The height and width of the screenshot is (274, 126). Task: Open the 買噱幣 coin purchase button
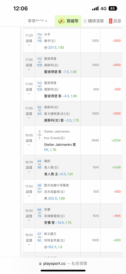[68, 21]
